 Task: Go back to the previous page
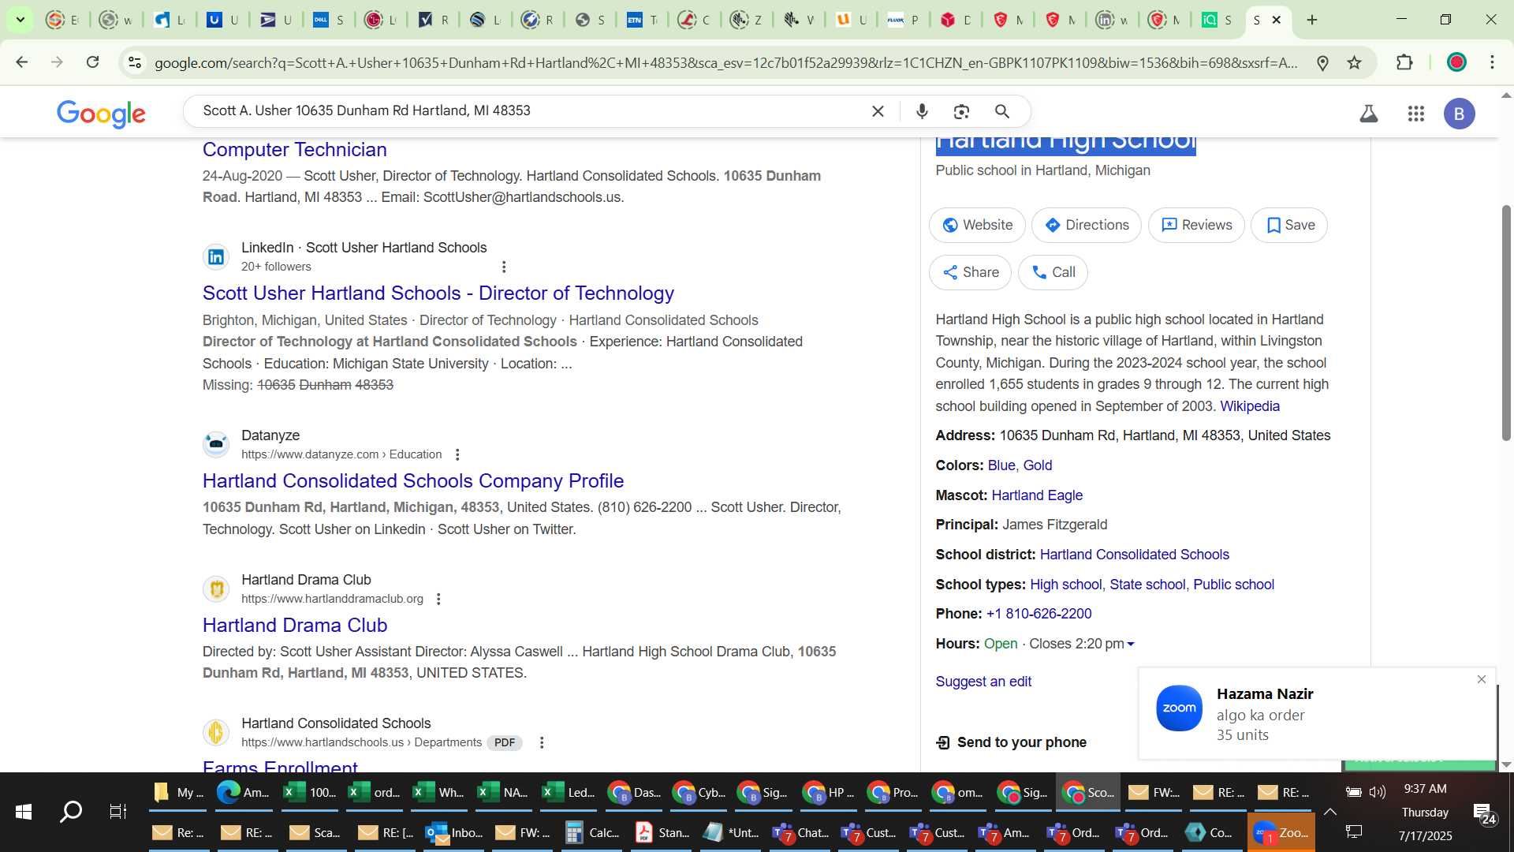(x=22, y=62)
